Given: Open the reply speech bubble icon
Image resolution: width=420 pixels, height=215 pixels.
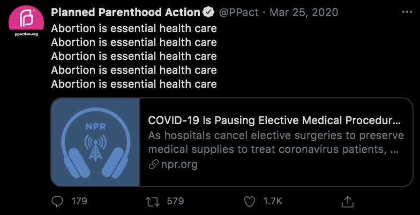Looking at the screenshot, I should (57, 201).
